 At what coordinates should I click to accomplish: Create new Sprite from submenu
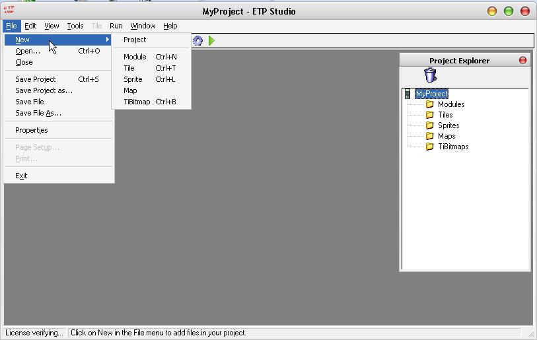[151, 79]
